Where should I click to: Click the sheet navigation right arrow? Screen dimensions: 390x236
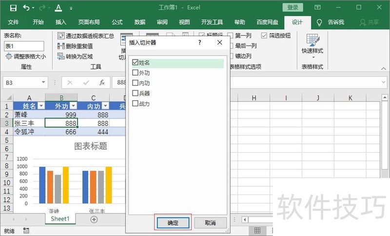pyautogui.click(x=26, y=219)
